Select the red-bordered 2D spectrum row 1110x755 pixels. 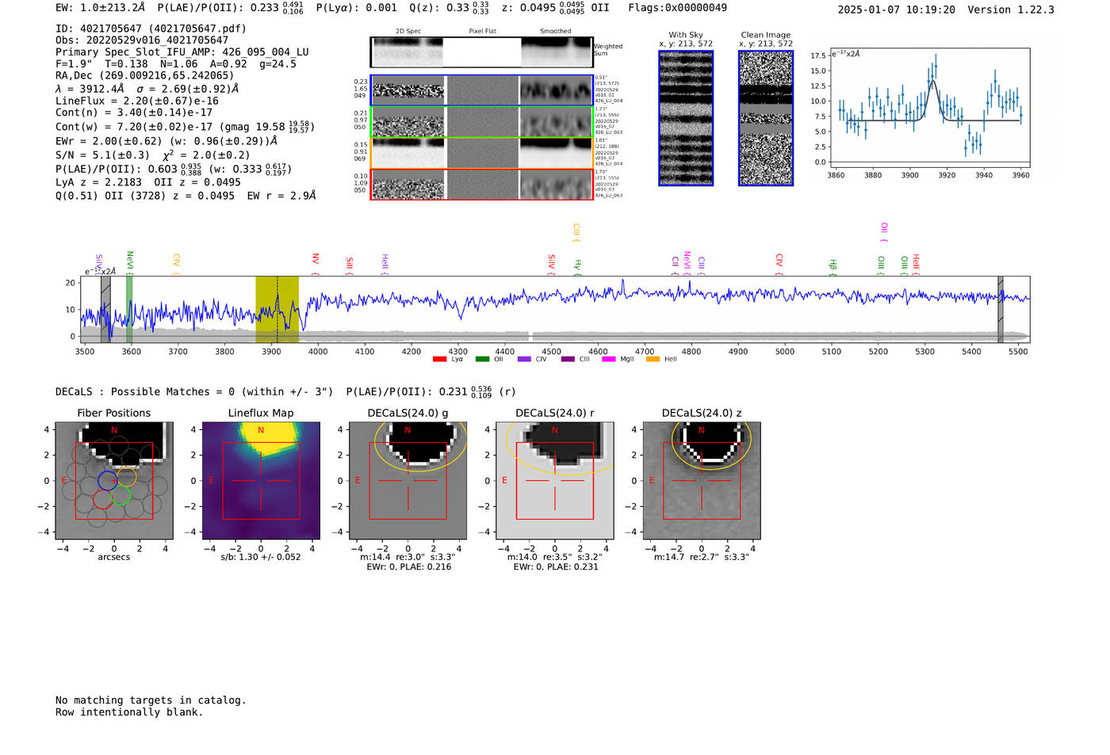[482, 185]
